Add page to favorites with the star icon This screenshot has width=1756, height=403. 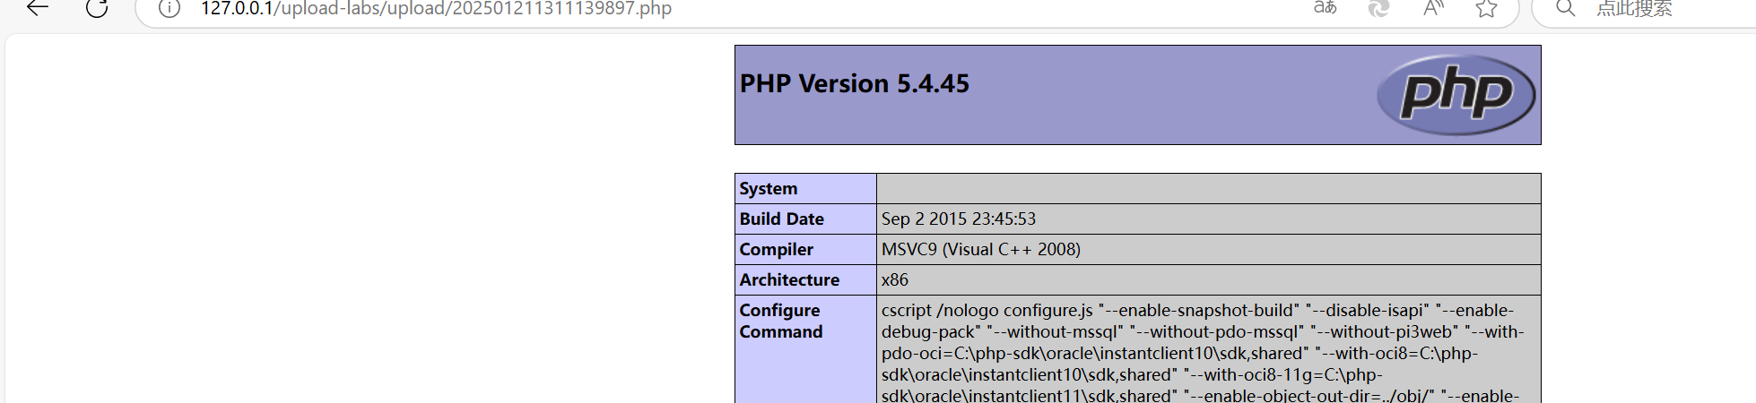(1487, 8)
